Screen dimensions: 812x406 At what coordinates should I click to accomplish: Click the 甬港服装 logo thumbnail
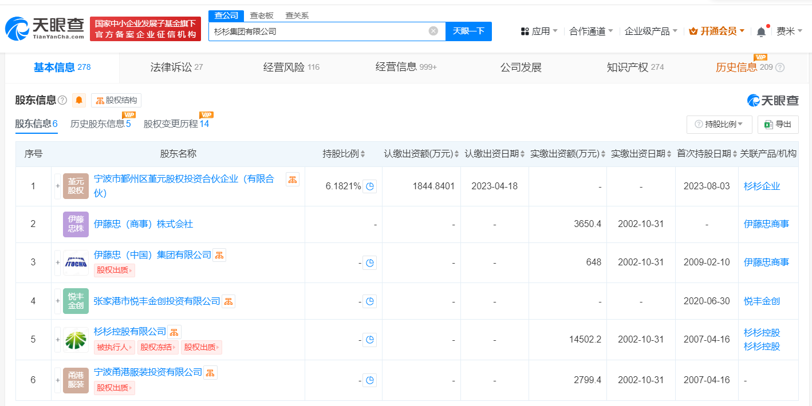tap(76, 380)
